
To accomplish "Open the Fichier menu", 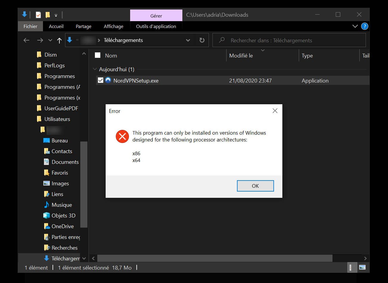I will (x=30, y=26).
